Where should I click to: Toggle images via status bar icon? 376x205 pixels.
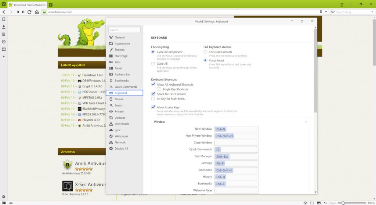(x=318, y=203)
